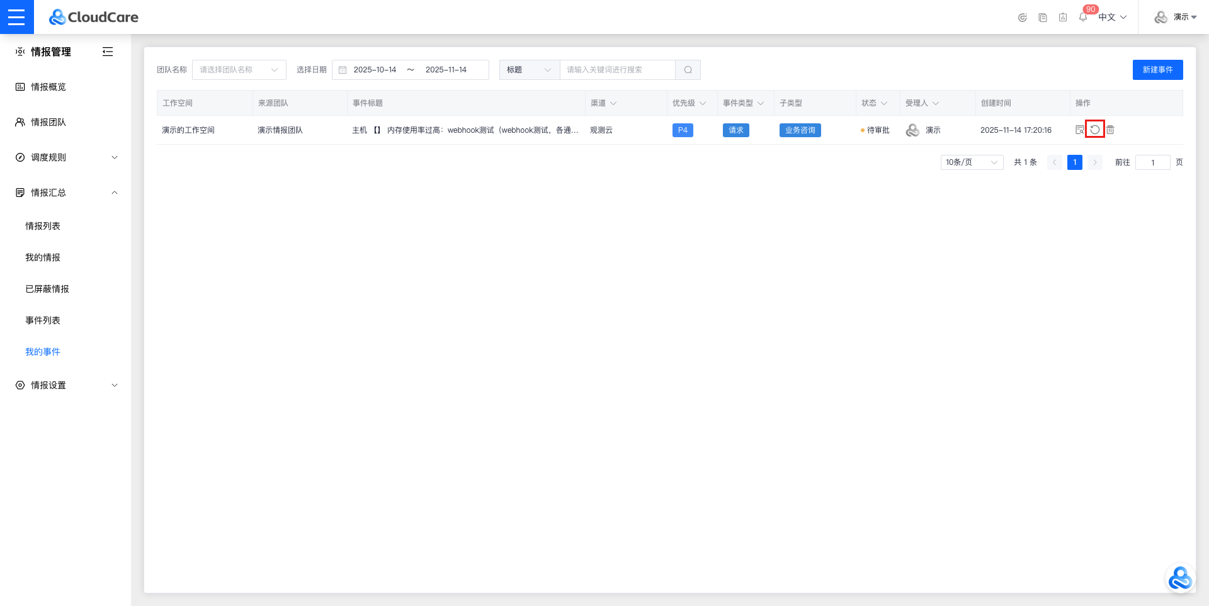The height and width of the screenshot is (606, 1209).
Task: Click the revoke circular-arrow icon in the event row
Action: tap(1095, 130)
